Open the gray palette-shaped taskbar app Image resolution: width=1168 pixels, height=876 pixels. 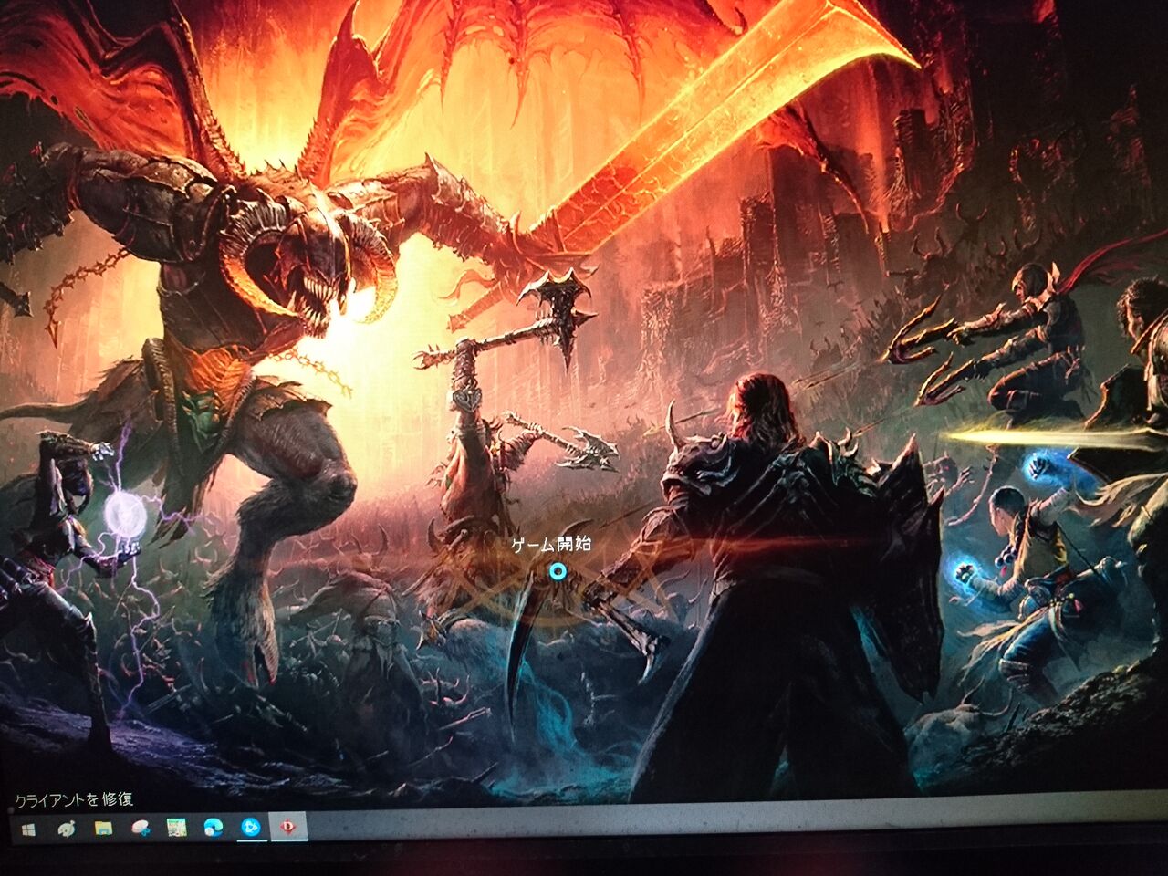pos(67,829)
